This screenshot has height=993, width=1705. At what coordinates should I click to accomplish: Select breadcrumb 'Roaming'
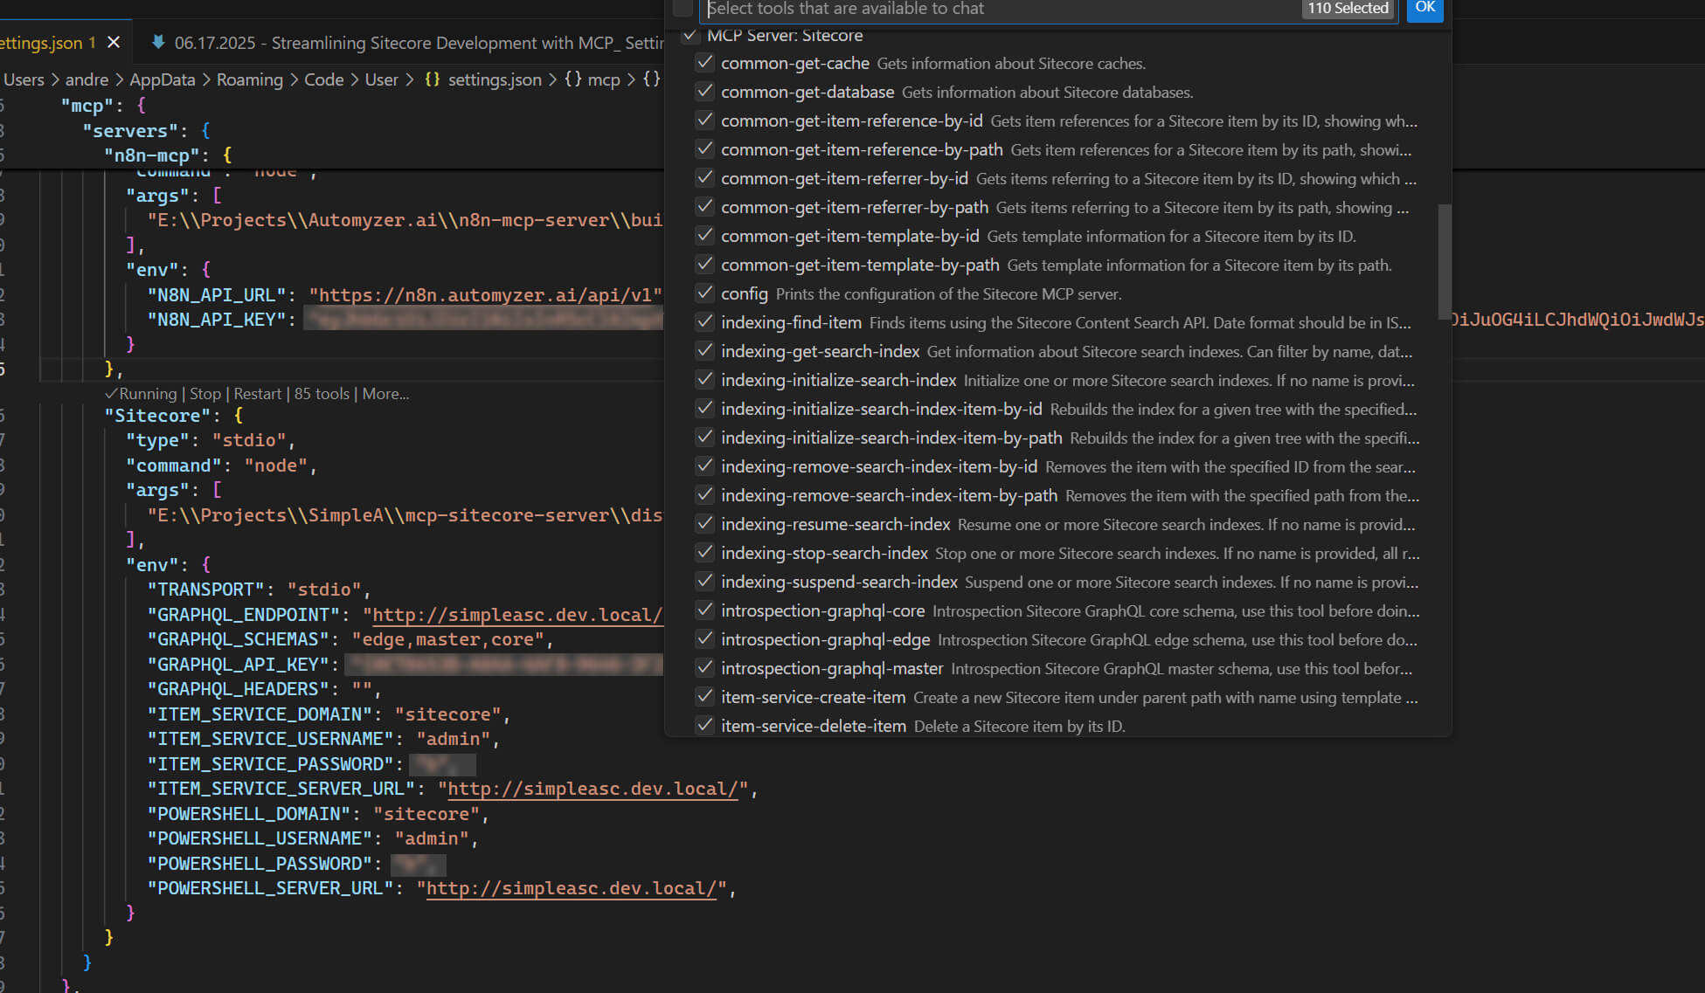click(x=250, y=79)
